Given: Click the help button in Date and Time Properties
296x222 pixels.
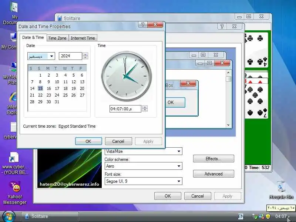Looking at the screenshot, I should coord(143,24).
